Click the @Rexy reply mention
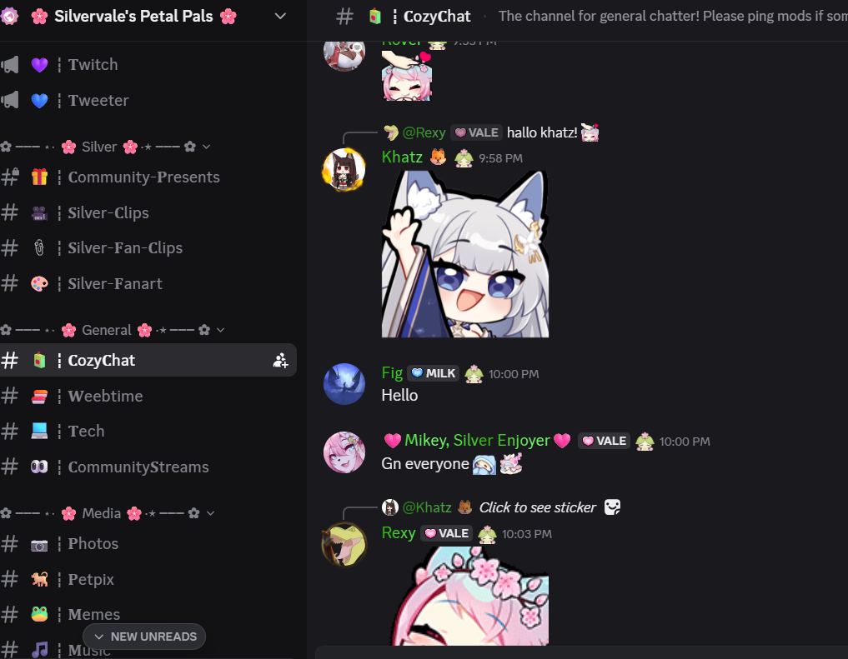 point(424,132)
